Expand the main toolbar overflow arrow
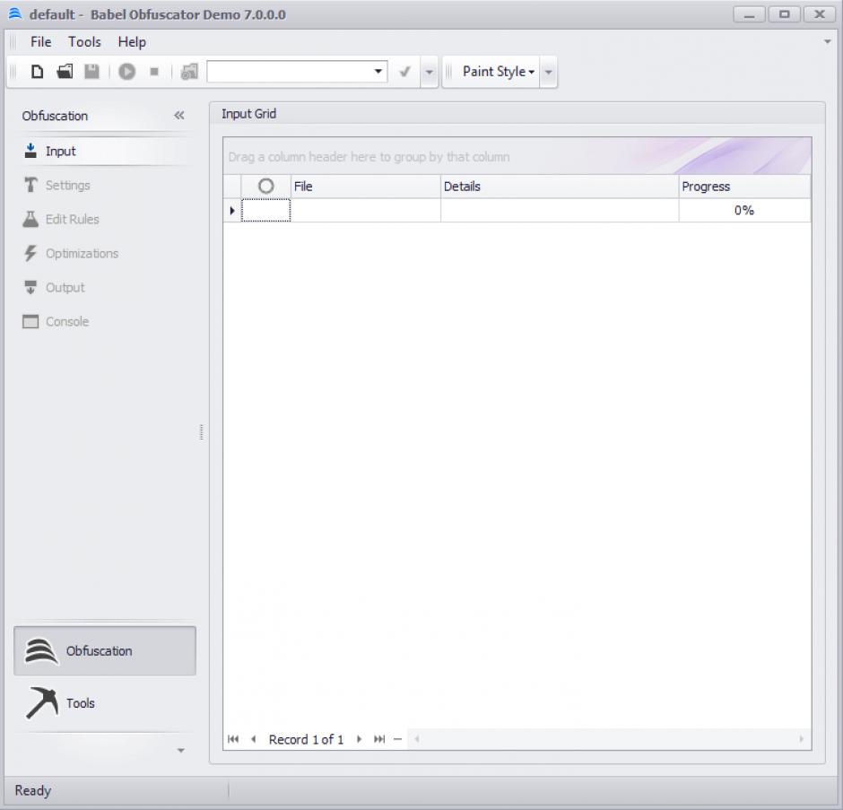843x810 pixels. click(429, 72)
